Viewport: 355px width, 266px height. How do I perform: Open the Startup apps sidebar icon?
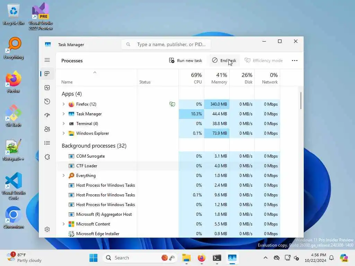[x=47, y=115]
